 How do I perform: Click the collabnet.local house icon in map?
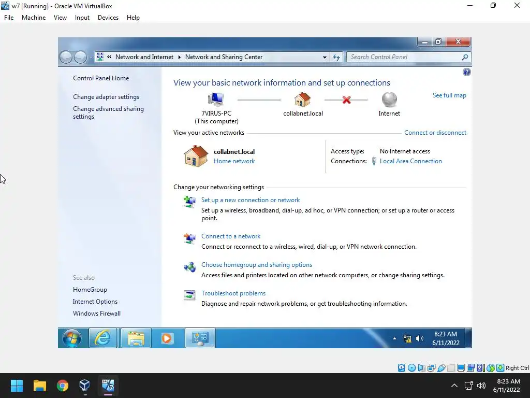302,99
